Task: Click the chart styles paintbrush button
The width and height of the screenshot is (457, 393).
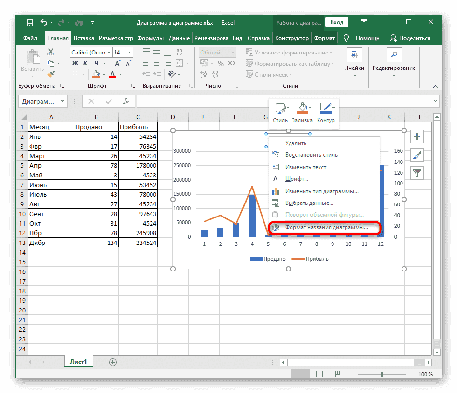Action: 417,155
